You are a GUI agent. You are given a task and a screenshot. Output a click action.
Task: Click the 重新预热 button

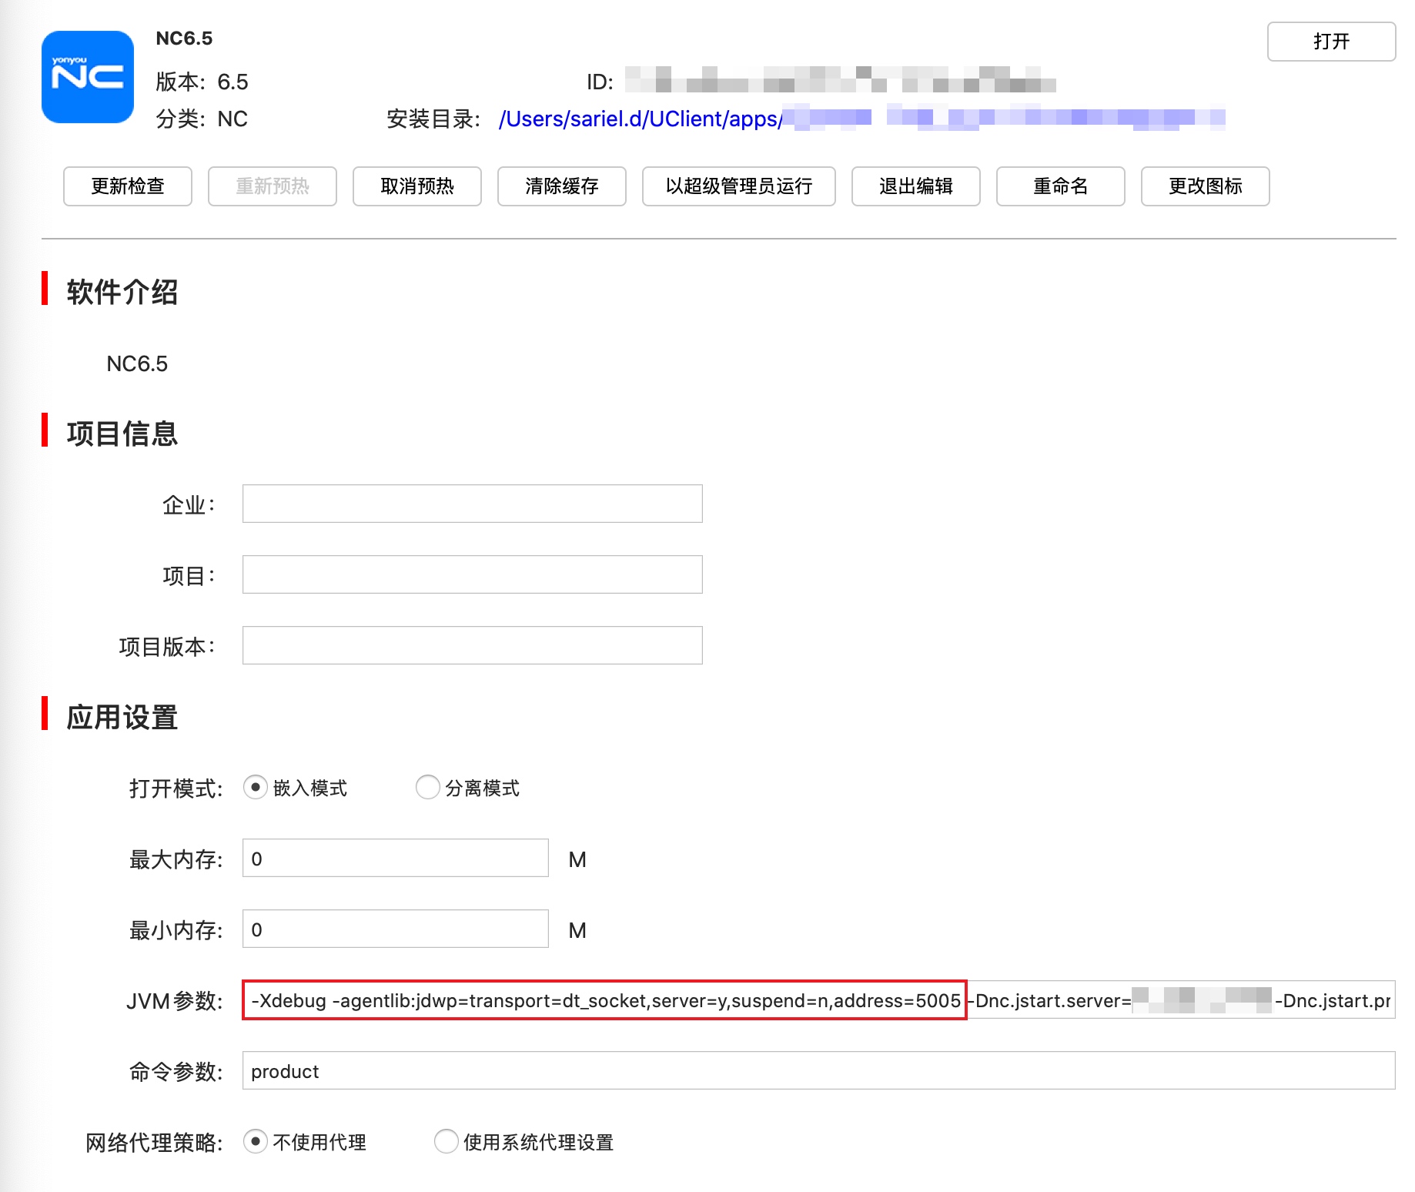point(273,186)
